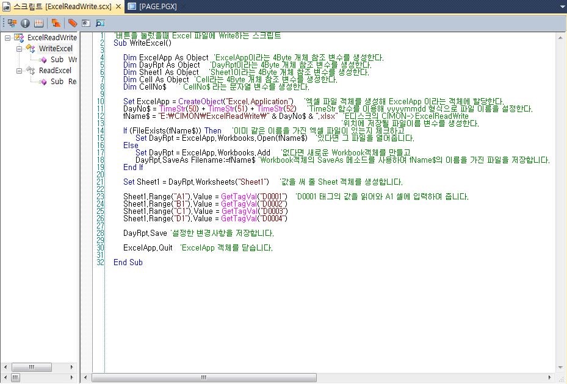Click the 'End Sub' line
The width and height of the screenshot is (567, 384).
click(x=128, y=262)
